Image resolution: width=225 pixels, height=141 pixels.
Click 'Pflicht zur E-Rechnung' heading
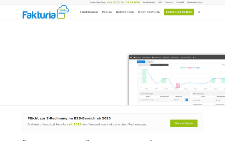[69, 118]
